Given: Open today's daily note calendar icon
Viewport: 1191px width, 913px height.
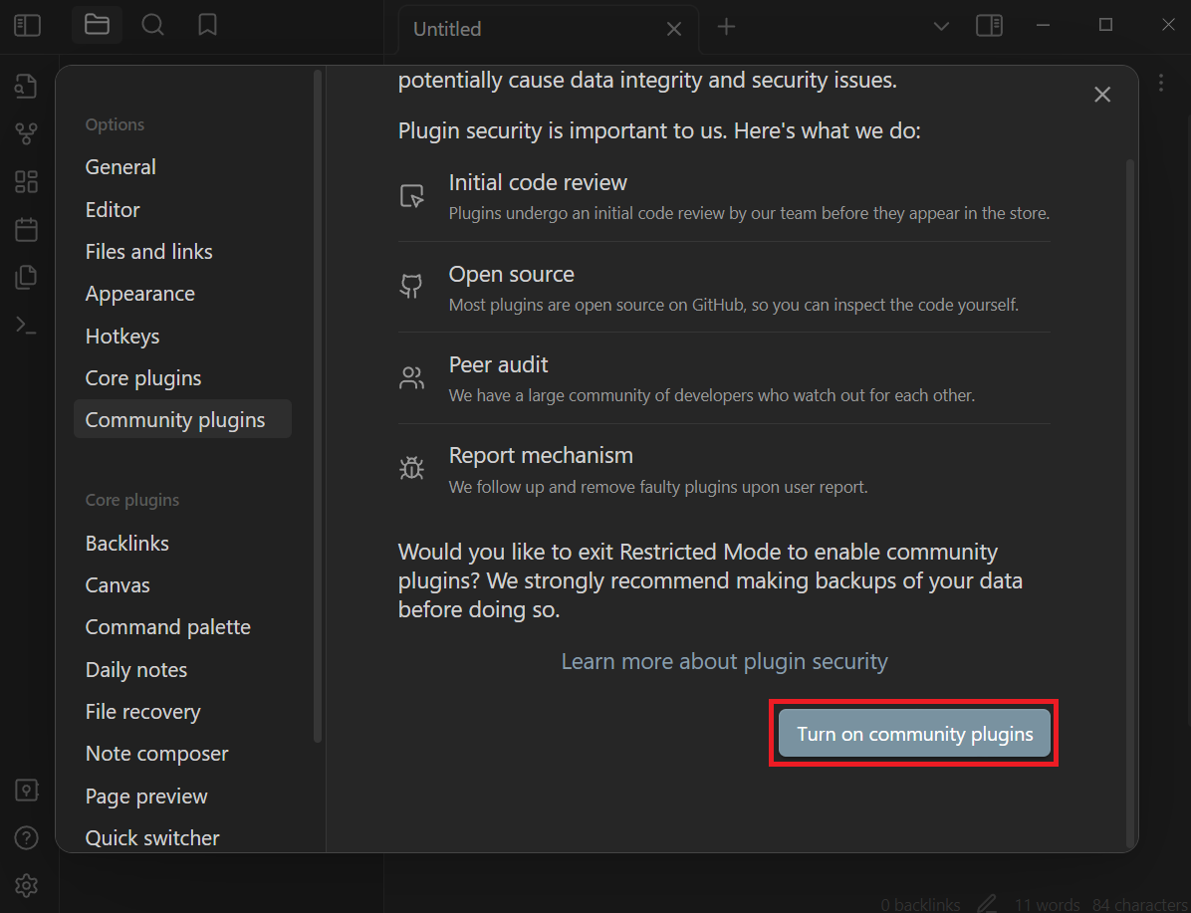Looking at the screenshot, I should 27,229.
